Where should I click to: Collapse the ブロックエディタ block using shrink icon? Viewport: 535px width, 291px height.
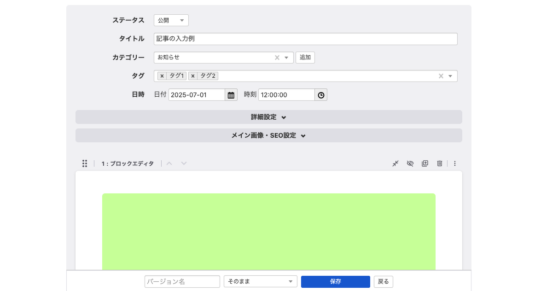point(395,163)
